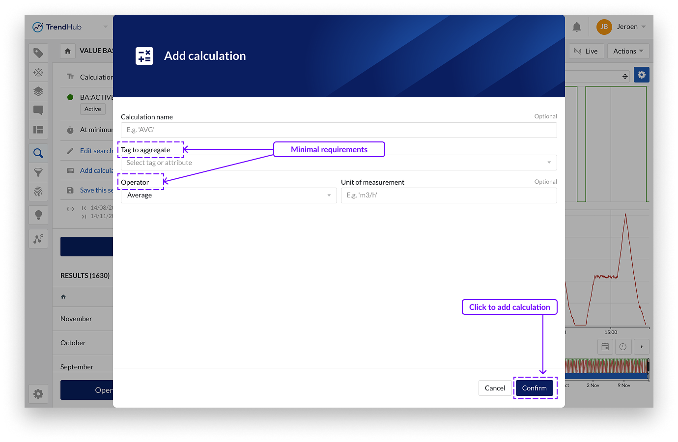Open the calendar date picker below chart

click(x=605, y=347)
